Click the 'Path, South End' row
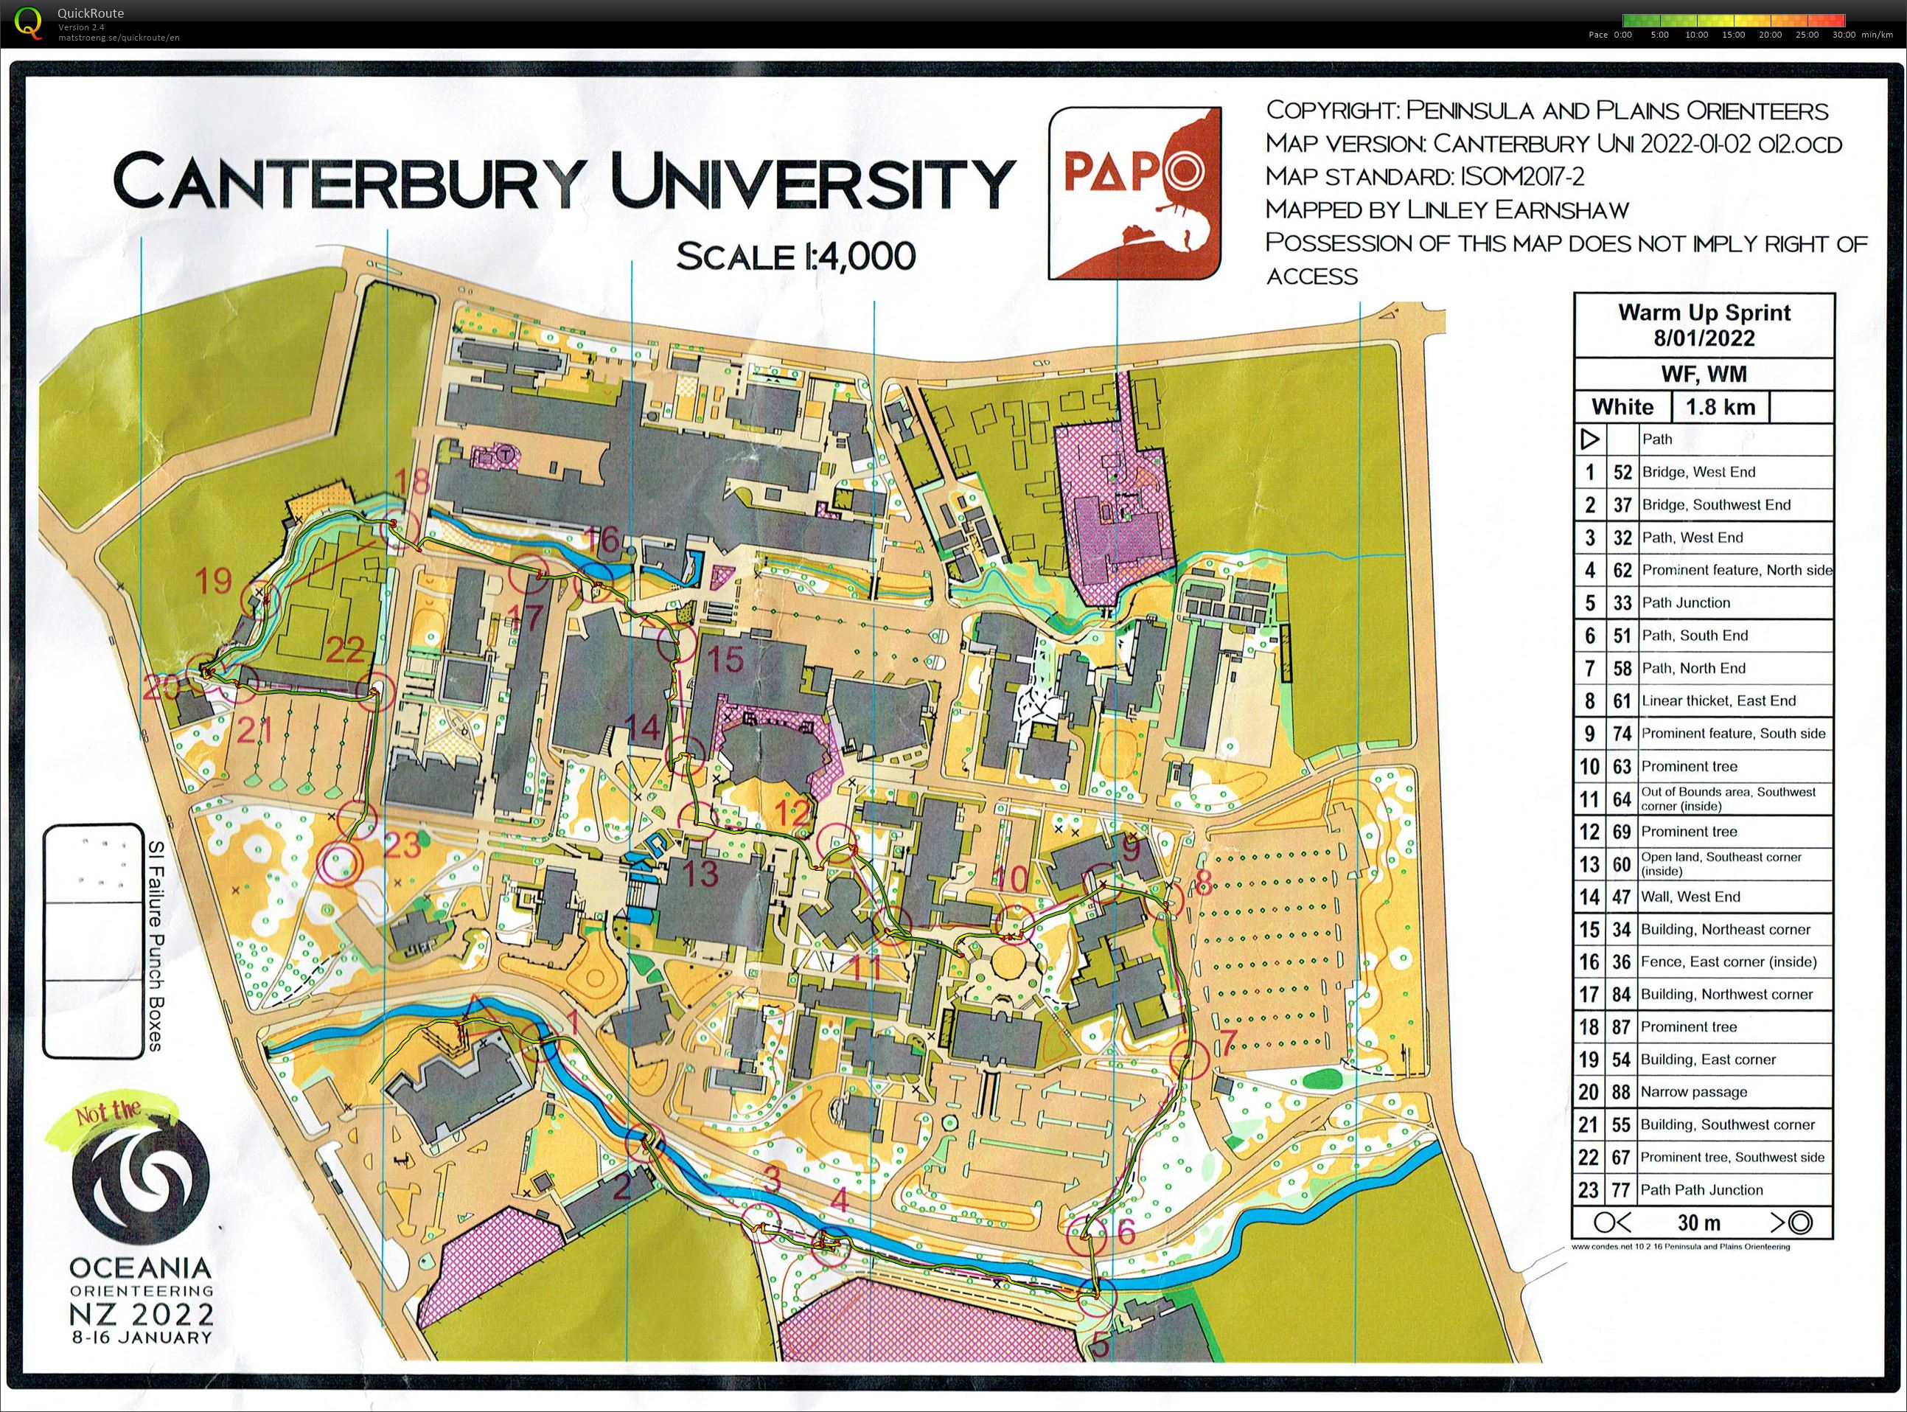This screenshot has height=1412, width=1907. (x=1704, y=635)
